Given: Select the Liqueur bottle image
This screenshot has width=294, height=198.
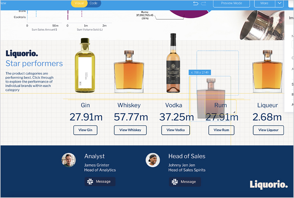Looking at the screenshot, I should (x=267, y=71).
